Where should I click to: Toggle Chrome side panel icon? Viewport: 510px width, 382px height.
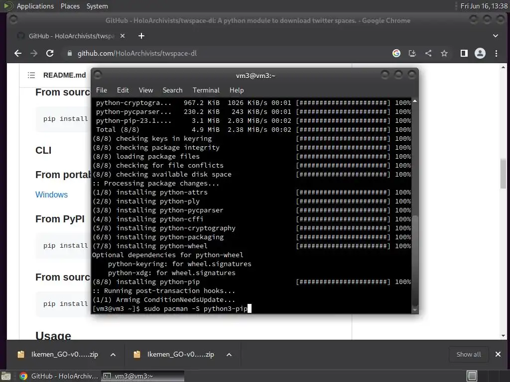click(x=464, y=53)
